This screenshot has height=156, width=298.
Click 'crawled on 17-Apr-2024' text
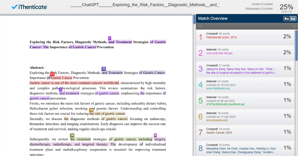221,117
